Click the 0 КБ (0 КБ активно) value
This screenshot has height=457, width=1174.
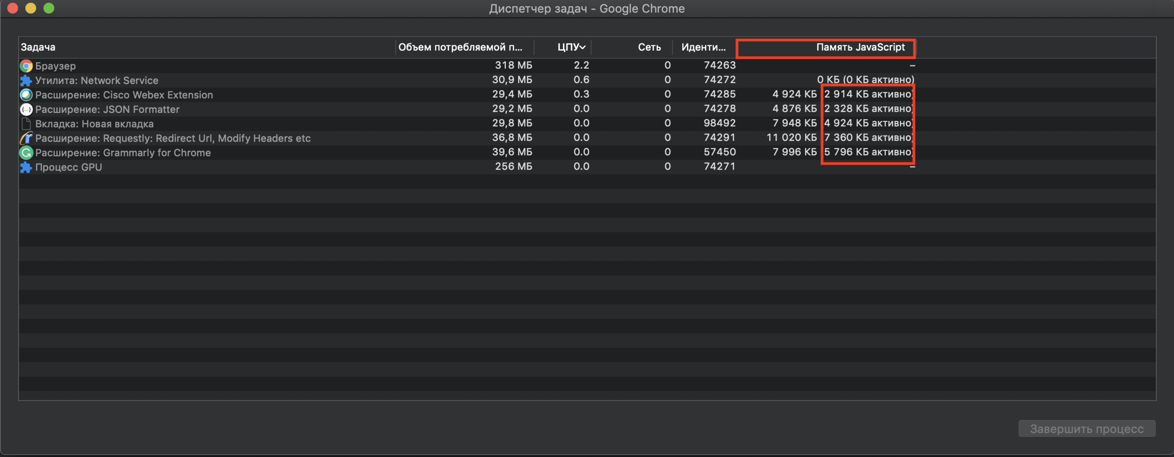point(865,80)
